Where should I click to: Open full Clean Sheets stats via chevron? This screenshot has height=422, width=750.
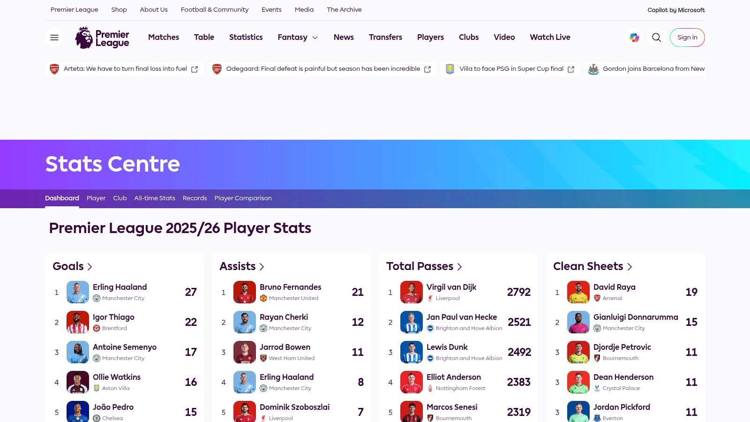[x=630, y=267]
